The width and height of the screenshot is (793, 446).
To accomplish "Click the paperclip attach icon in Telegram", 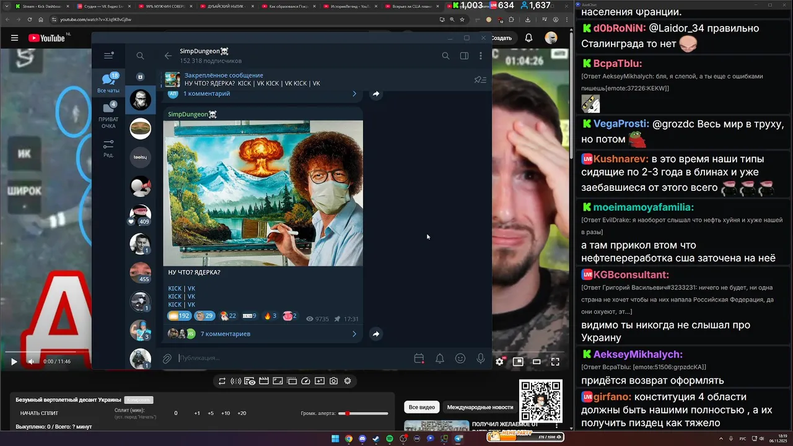I will tap(167, 358).
